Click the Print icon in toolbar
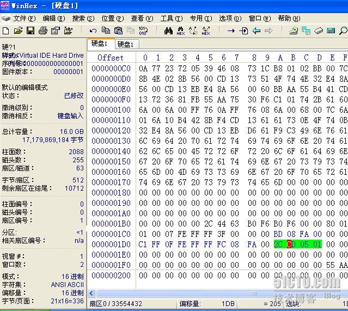This screenshot has width=348, height=311. coord(42,31)
